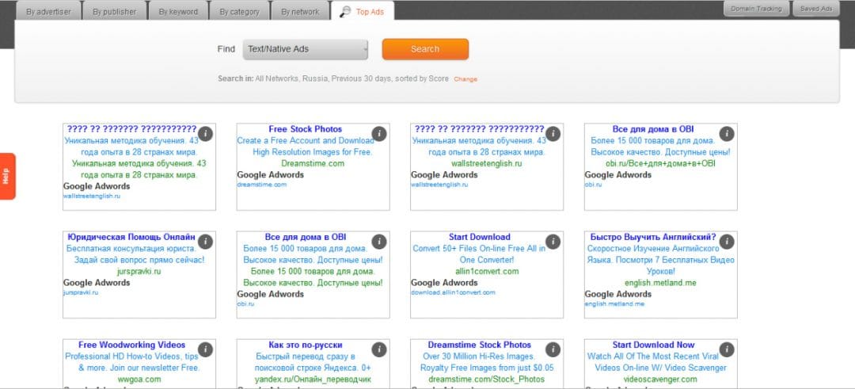Image resolution: width=855 pixels, height=389 pixels.
Task: Click info icon on Free Woodworking Videos ad
Action: coord(205,349)
